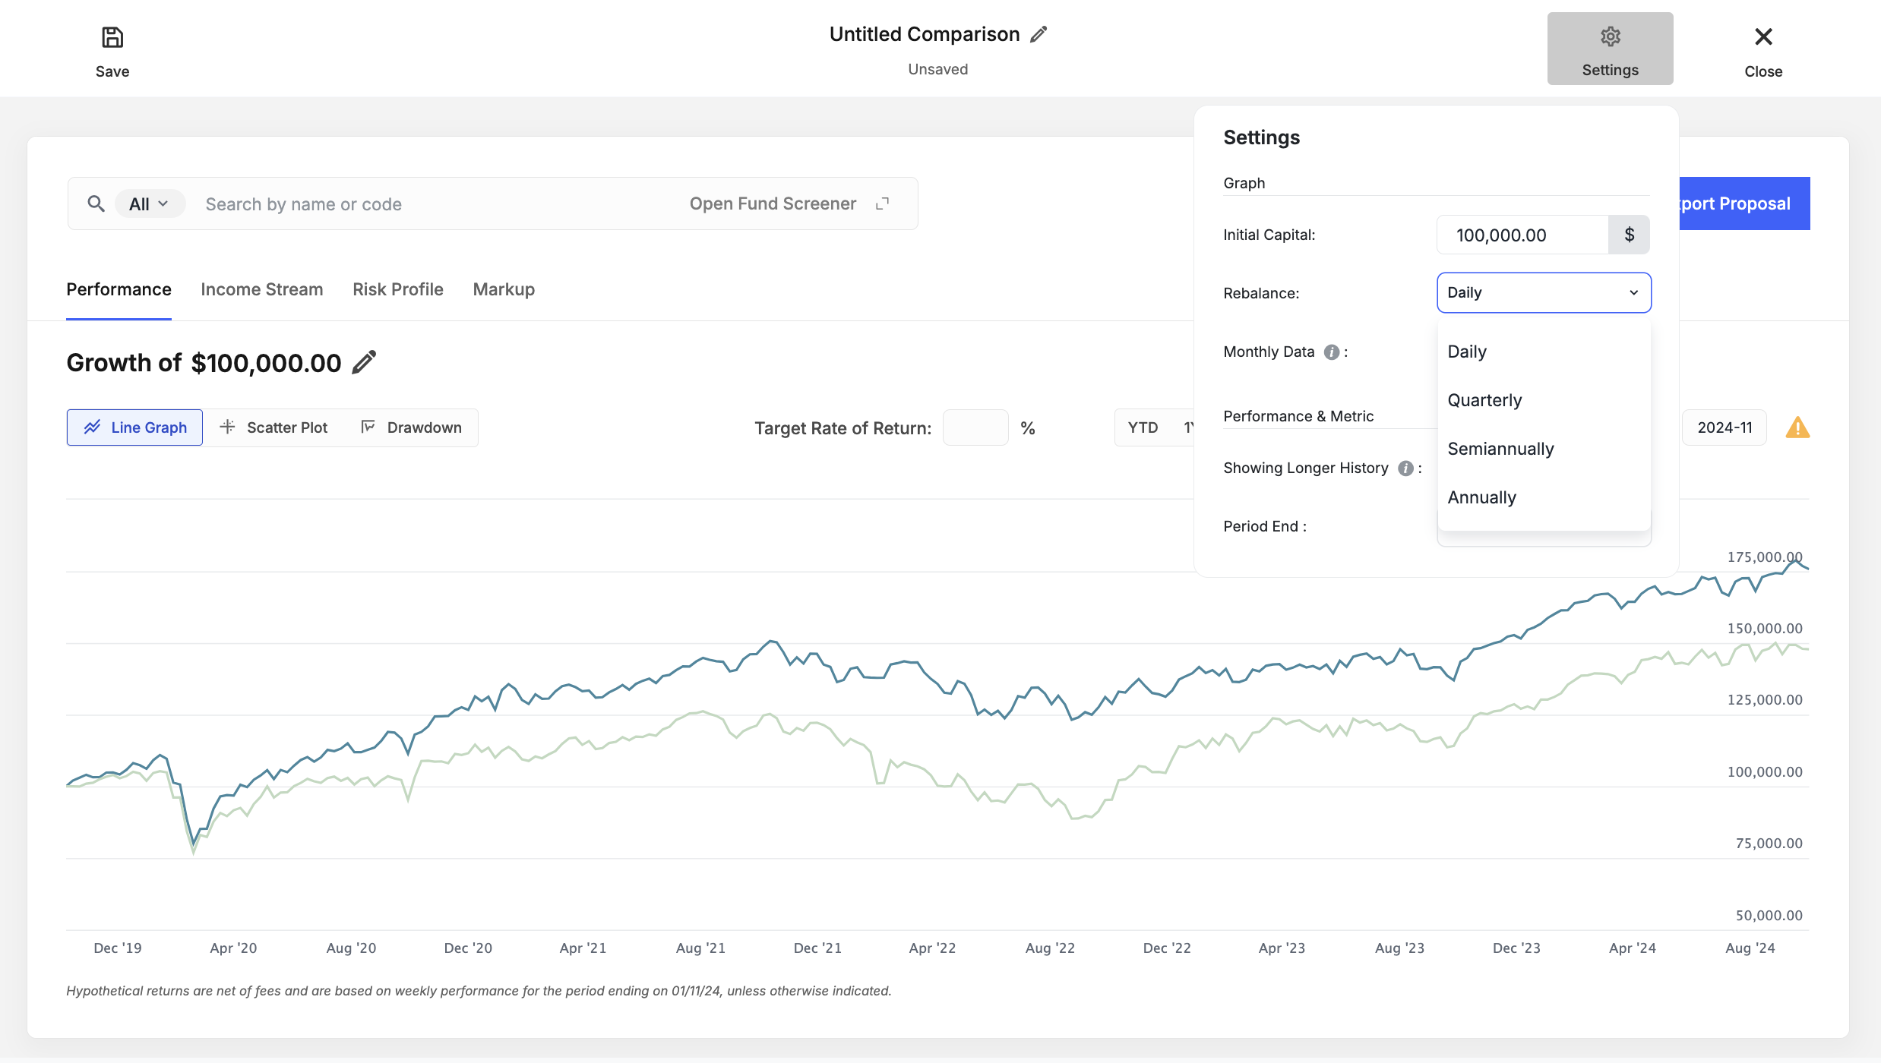Viewport: 1881px width, 1063px height.
Task: Click the Save floppy disk icon
Action: point(112,37)
